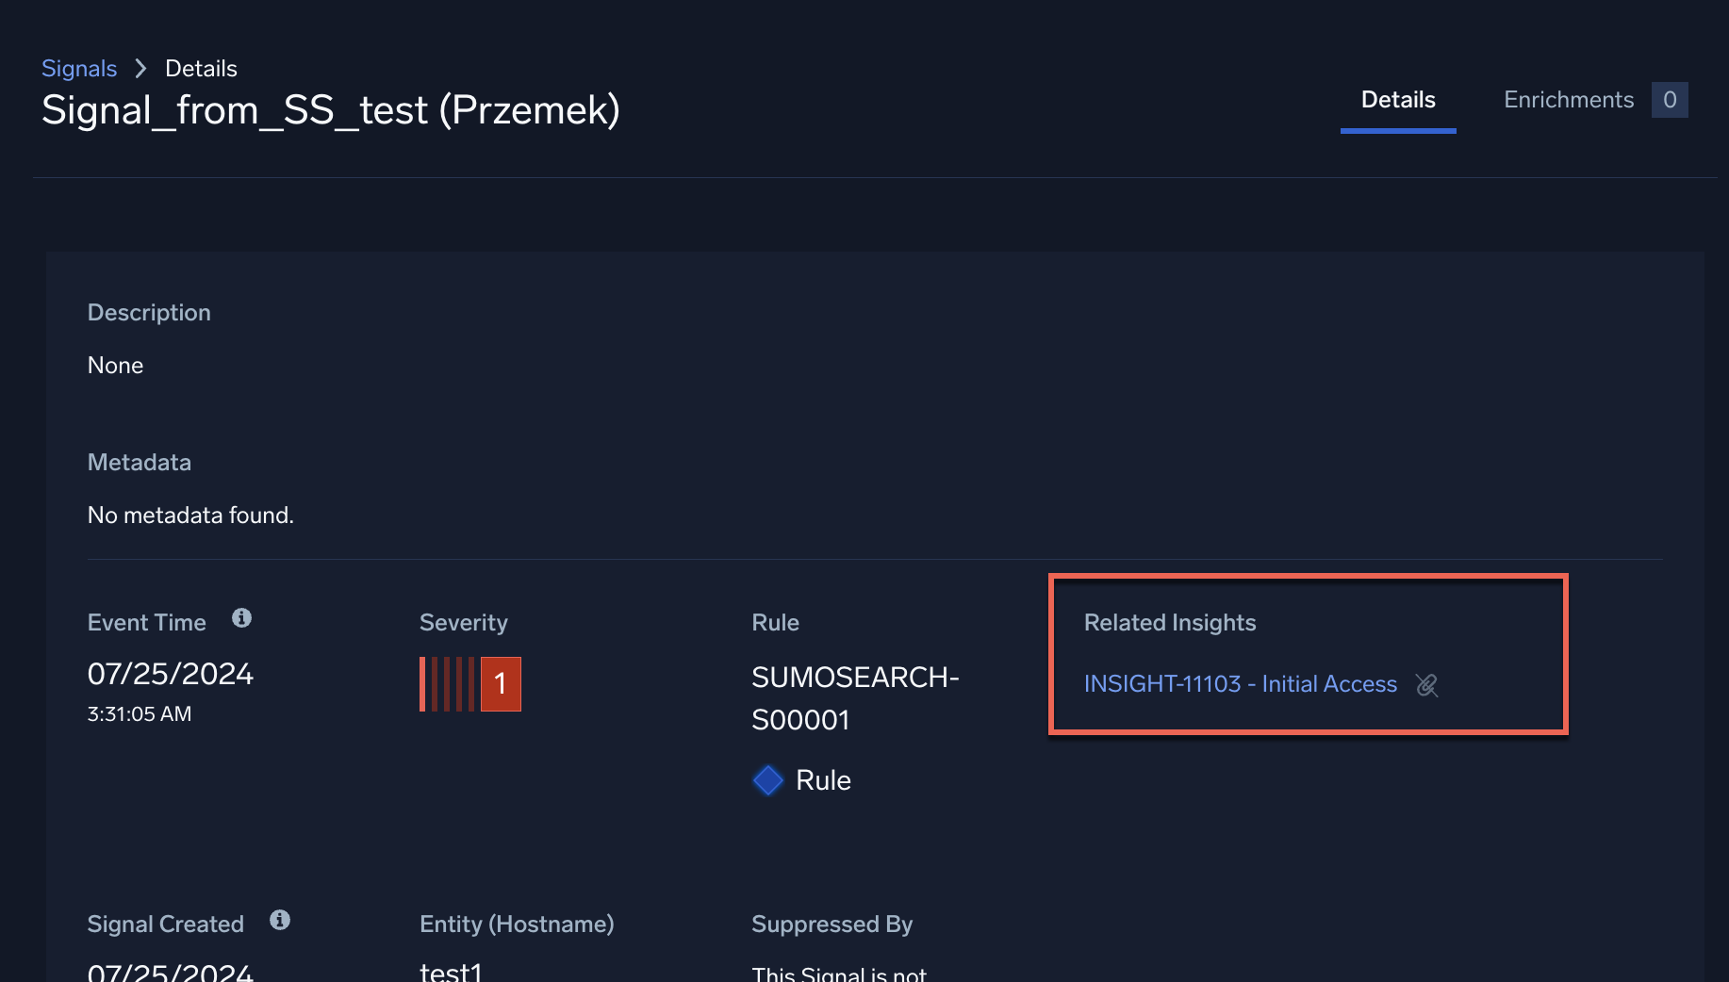
Task: Click the breadcrumb chevron separator
Action: coord(140,69)
